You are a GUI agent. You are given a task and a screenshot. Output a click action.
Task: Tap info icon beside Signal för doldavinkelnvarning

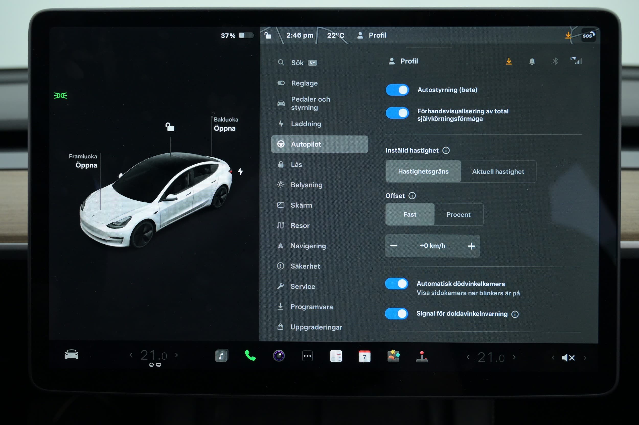click(515, 314)
